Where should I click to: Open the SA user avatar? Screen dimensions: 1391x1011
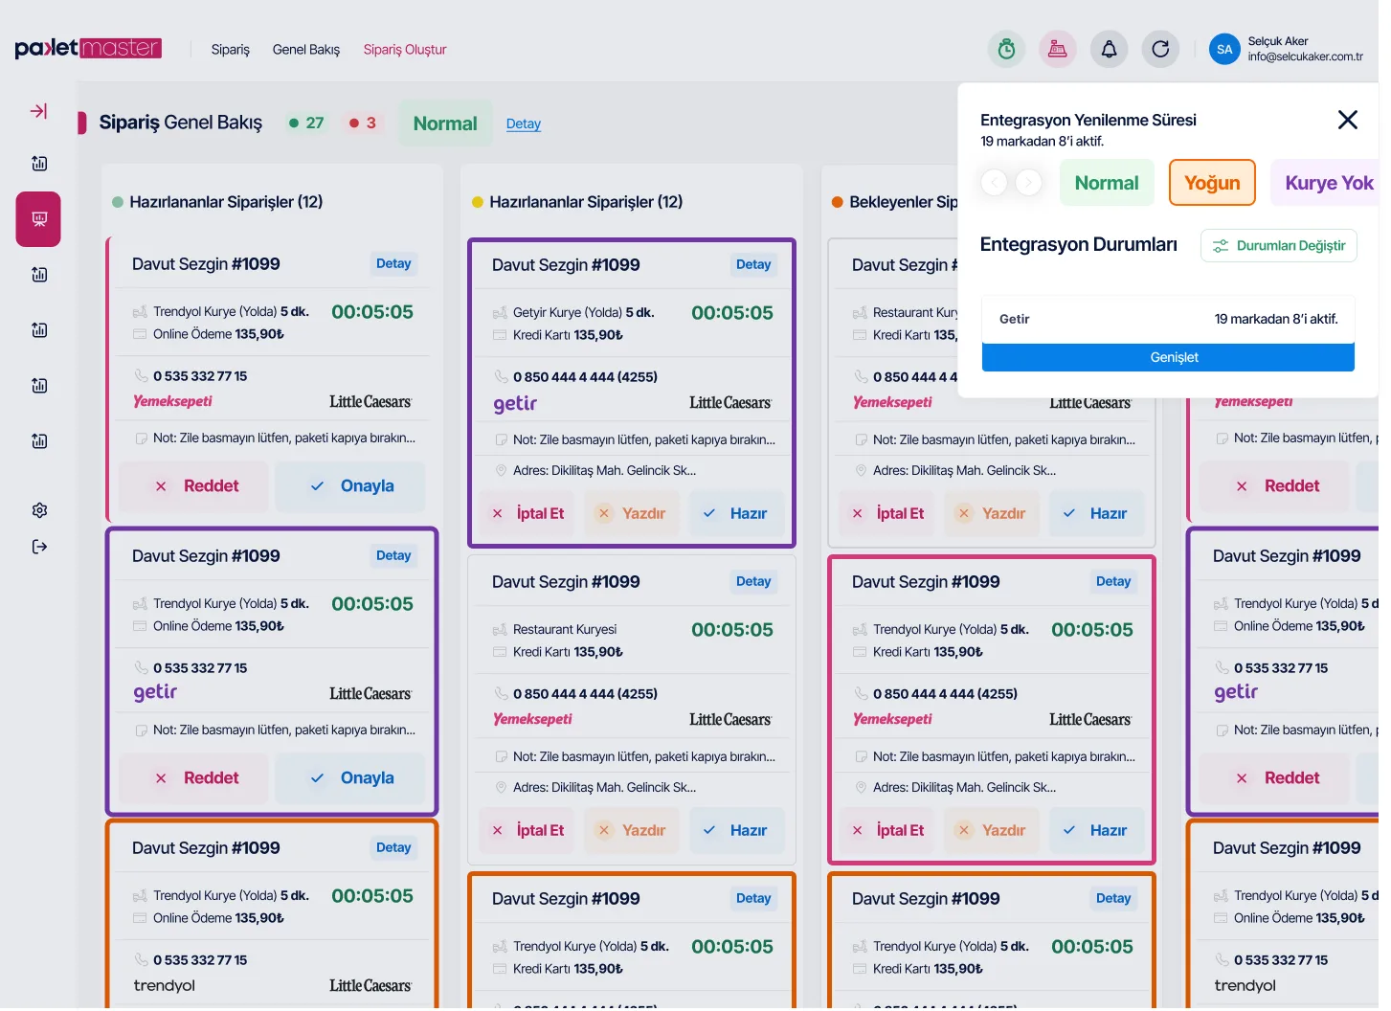pos(1224,49)
